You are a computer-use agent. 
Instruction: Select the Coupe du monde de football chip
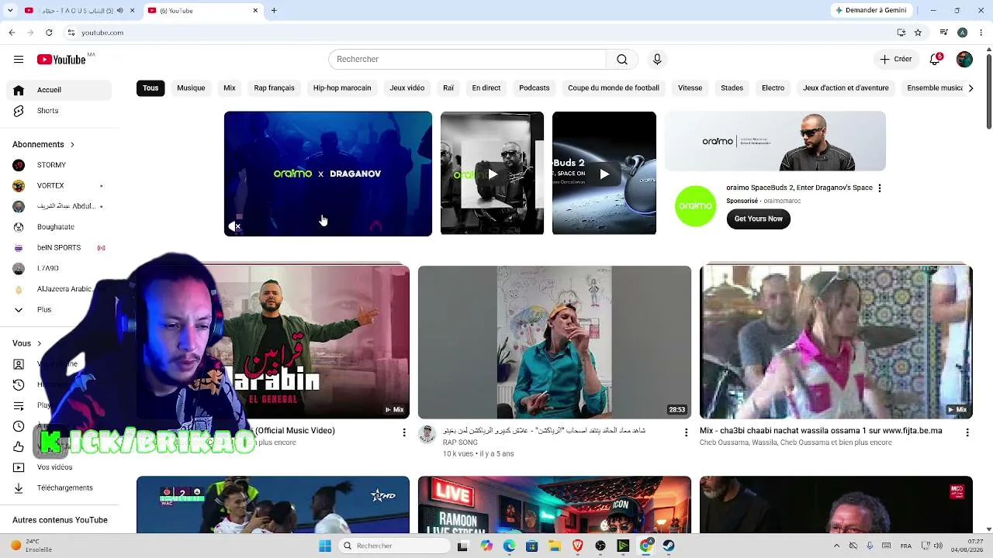614,88
